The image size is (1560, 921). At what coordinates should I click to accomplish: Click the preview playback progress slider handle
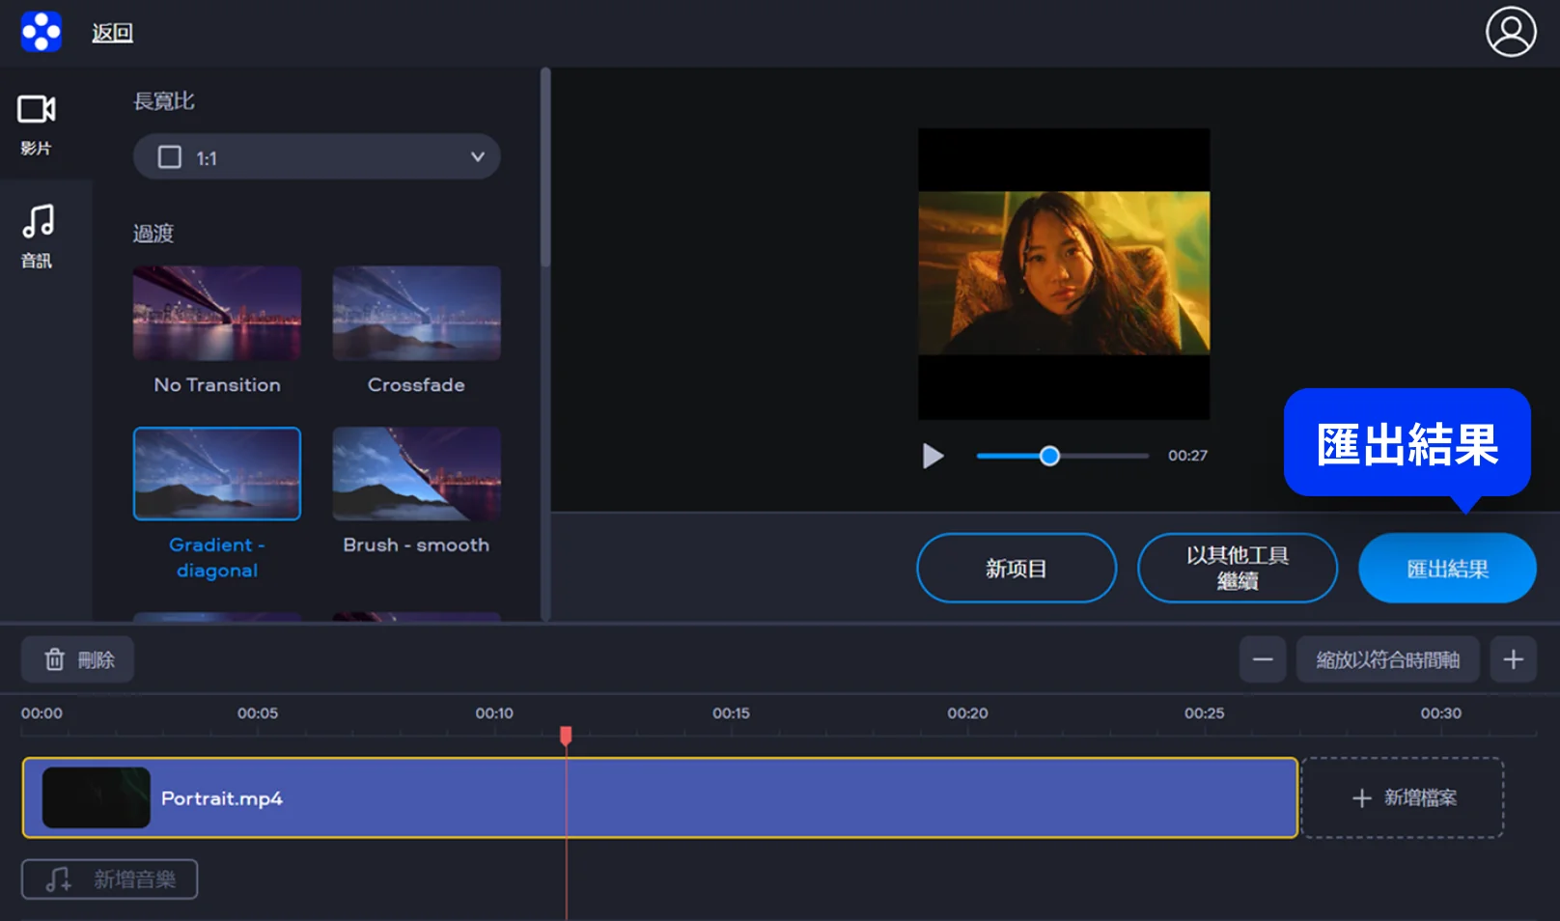click(x=1049, y=456)
